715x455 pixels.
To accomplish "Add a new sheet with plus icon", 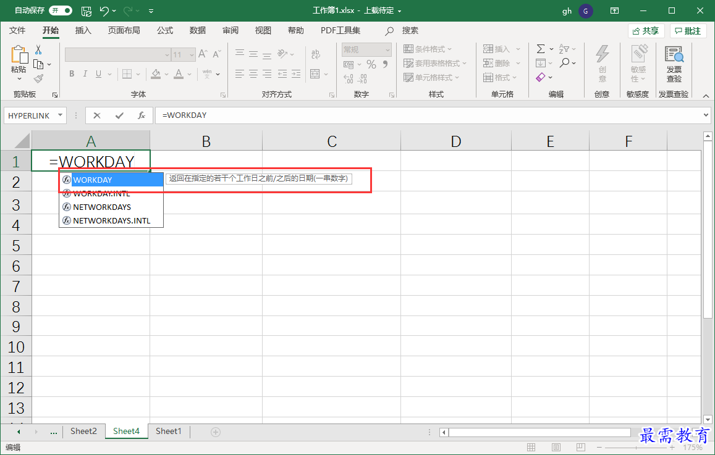I will tap(216, 432).
